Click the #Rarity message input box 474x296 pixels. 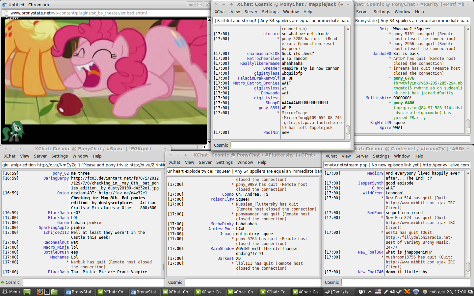pyautogui.click(x=411, y=139)
